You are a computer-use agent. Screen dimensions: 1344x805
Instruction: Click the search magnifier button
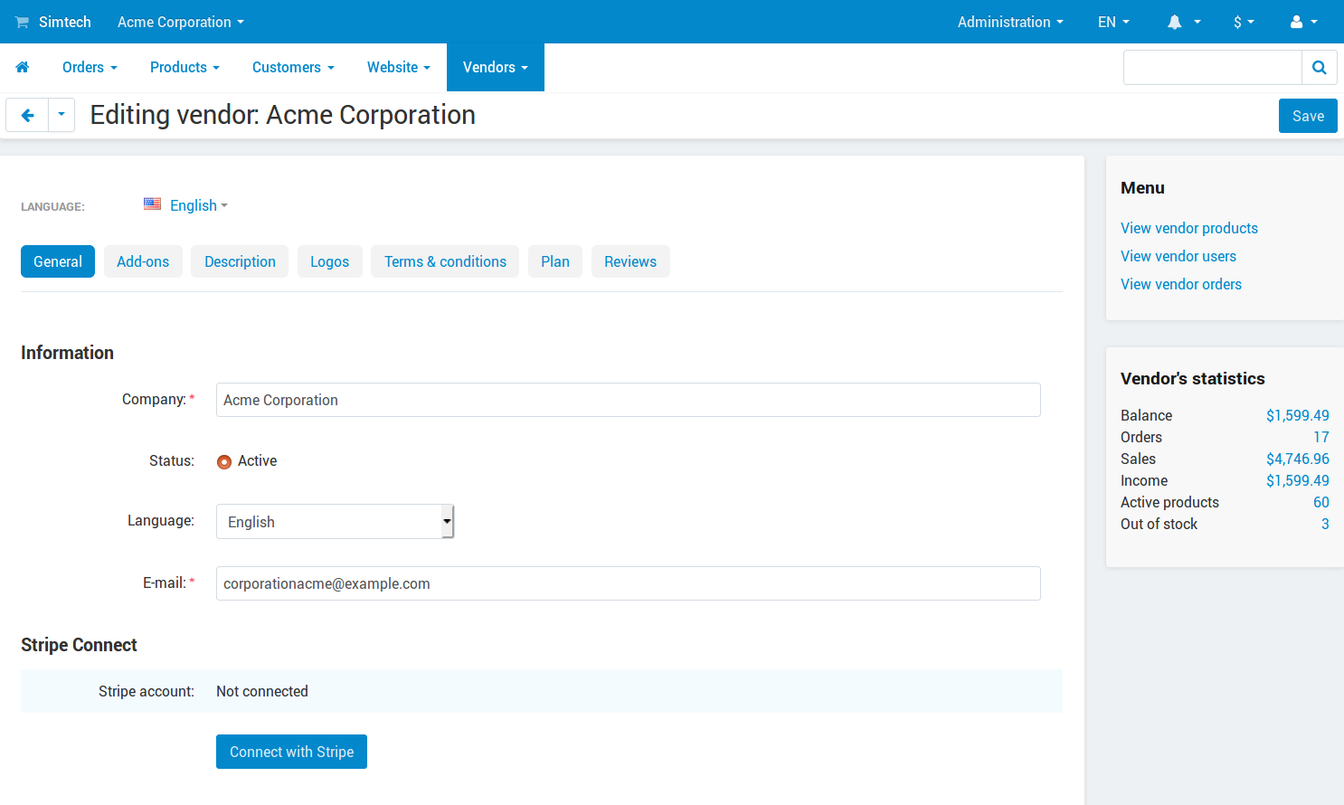(x=1320, y=67)
